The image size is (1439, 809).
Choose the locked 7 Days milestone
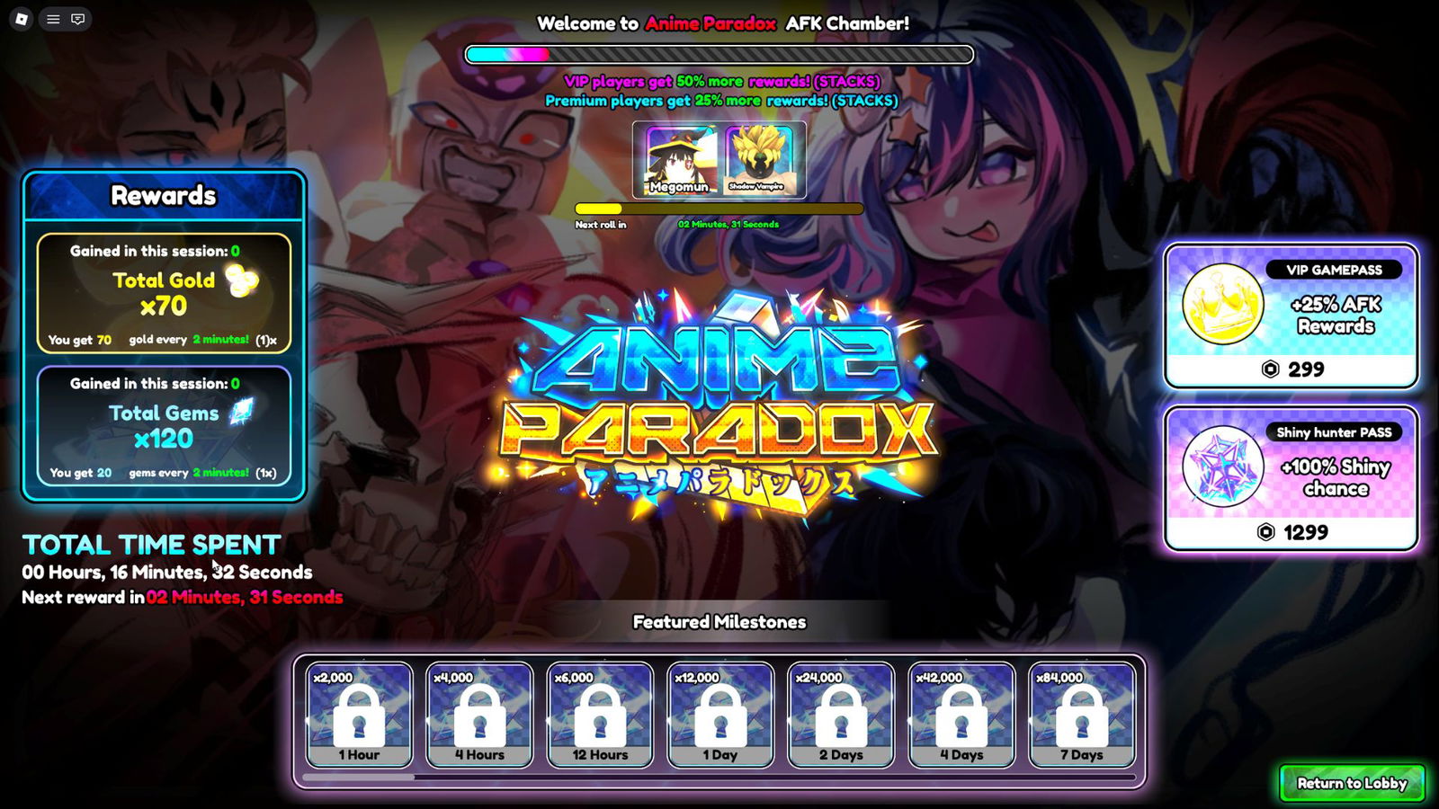pos(1082,715)
